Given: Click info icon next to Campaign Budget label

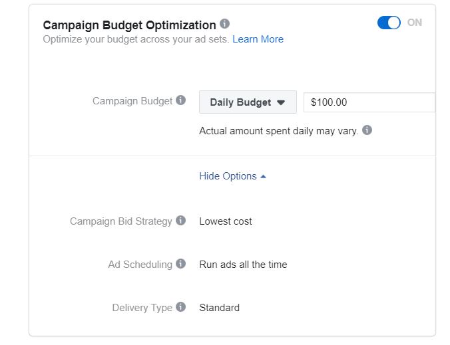Looking at the screenshot, I should 181,100.
